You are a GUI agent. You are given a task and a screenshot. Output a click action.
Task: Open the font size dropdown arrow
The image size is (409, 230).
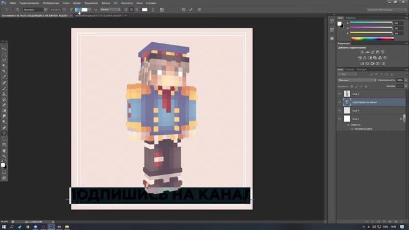coord(89,10)
